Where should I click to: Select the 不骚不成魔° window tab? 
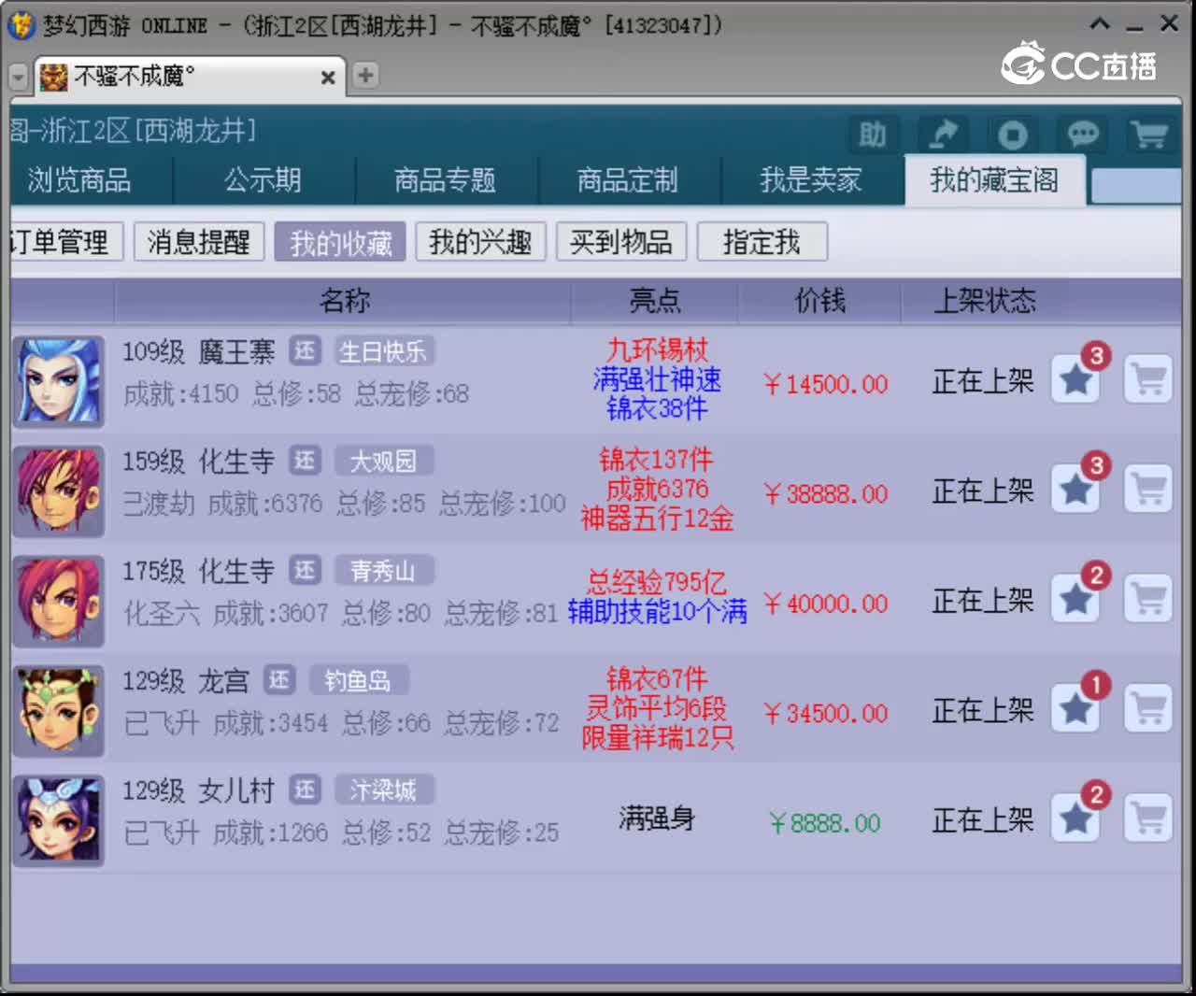click(x=190, y=76)
